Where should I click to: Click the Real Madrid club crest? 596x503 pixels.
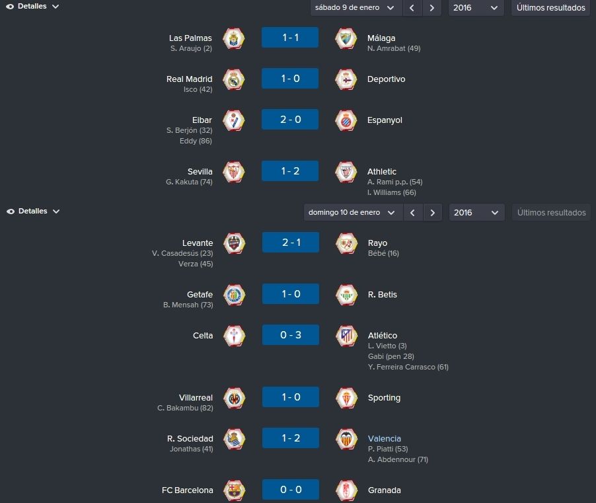[x=233, y=79]
